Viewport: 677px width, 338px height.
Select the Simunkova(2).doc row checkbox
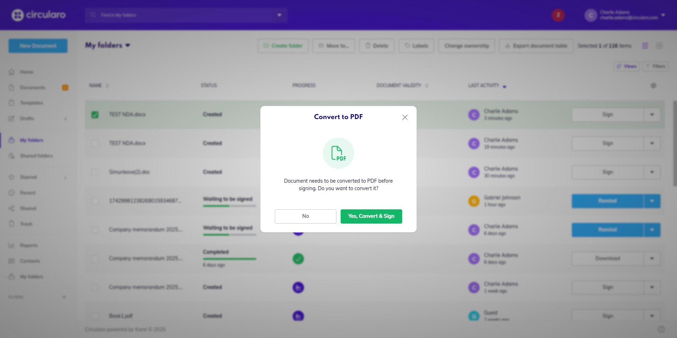[x=95, y=172]
